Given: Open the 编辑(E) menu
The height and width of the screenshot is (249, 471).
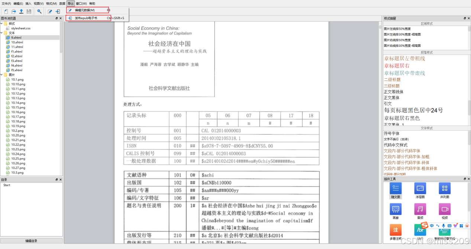Looking at the screenshot, I should [18, 4].
